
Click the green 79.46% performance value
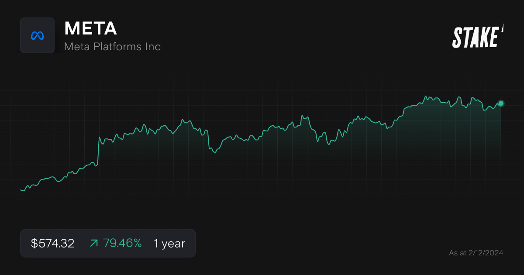click(x=123, y=243)
